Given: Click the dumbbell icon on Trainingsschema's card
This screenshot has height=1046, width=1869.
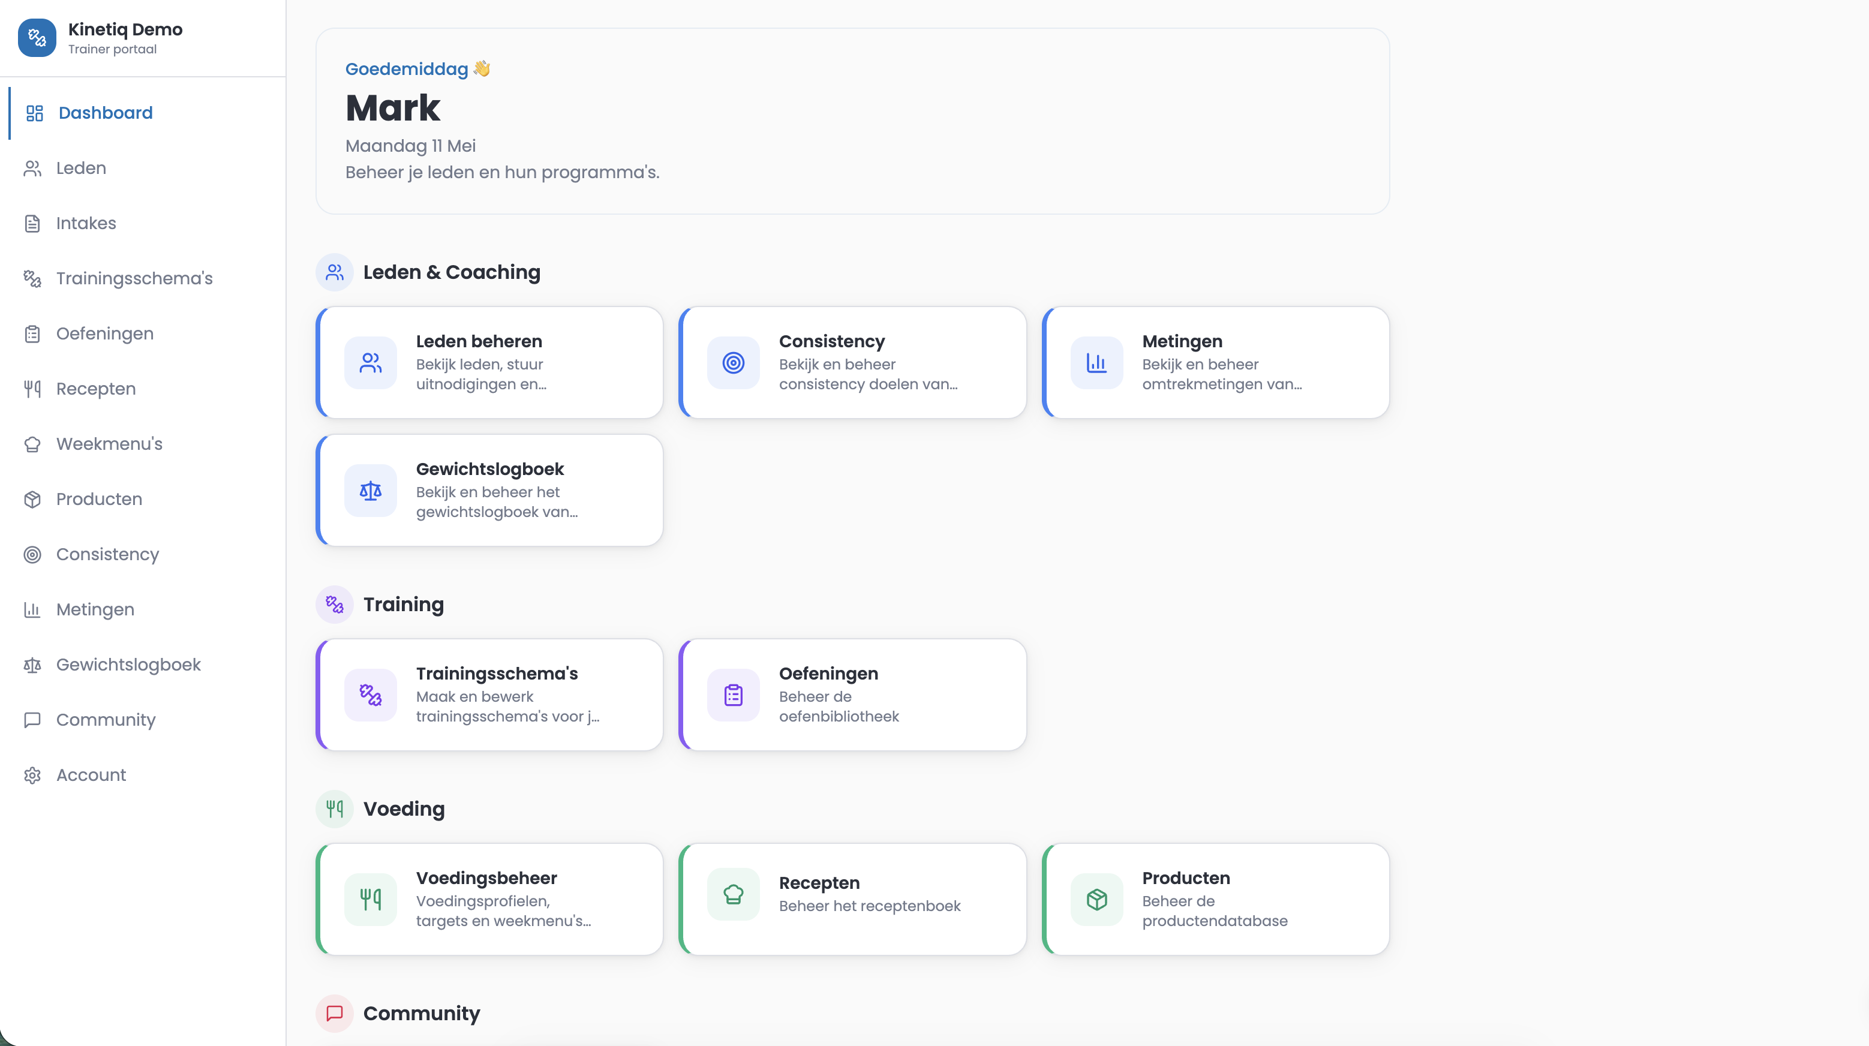Looking at the screenshot, I should click(x=371, y=695).
